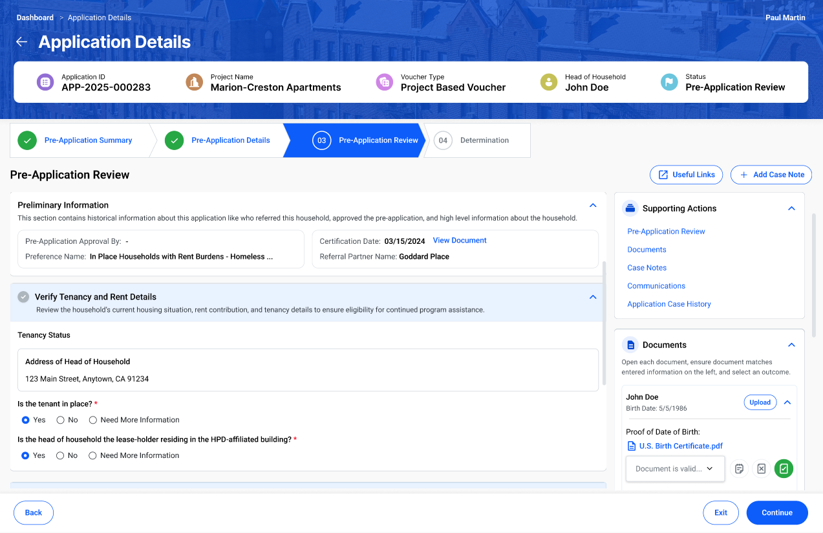This screenshot has width=823, height=533.
Task: Click the Application ID list icon
Action: (x=45, y=82)
